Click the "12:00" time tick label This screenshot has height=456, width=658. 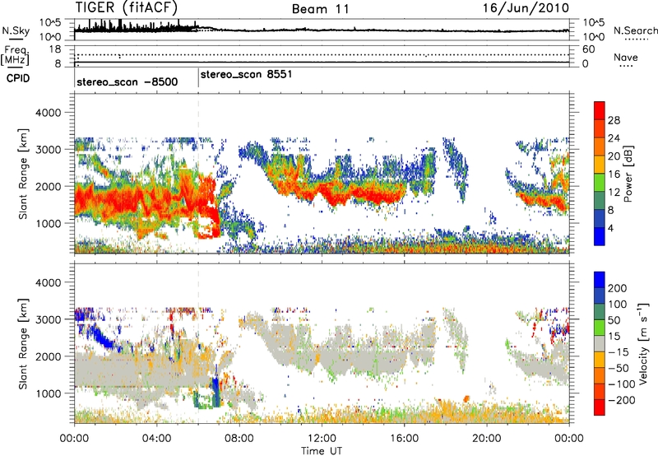tap(322, 439)
